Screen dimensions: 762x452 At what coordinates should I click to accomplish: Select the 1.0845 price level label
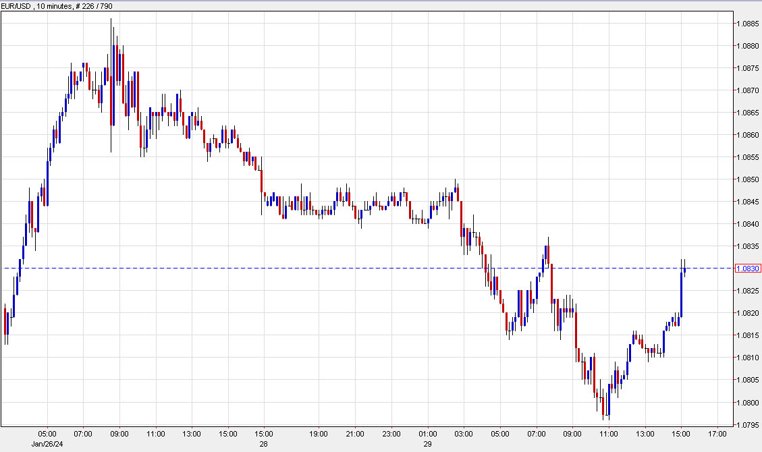[x=747, y=202]
